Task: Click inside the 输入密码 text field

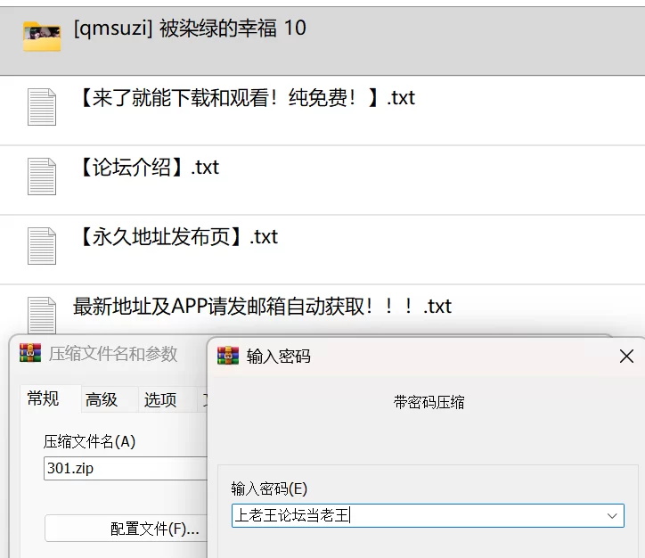Action: point(428,515)
